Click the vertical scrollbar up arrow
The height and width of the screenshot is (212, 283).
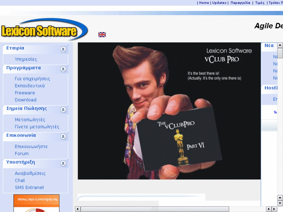pos(280,45)
